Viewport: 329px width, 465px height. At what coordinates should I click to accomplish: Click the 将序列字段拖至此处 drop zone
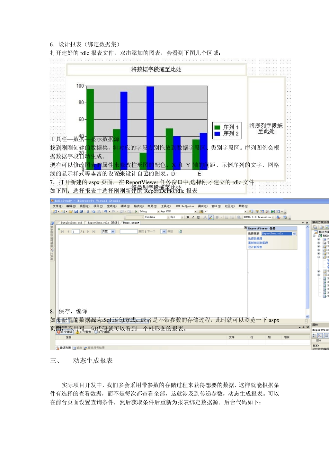(266, 128)
